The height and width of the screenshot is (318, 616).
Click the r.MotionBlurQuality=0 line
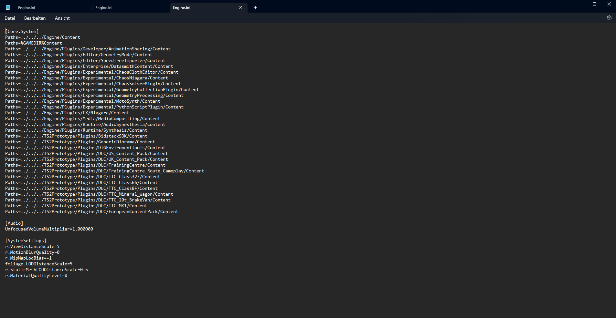[x=32, y=252]
